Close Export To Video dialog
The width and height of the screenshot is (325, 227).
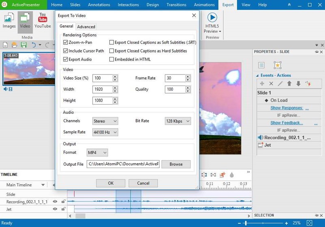194,15
